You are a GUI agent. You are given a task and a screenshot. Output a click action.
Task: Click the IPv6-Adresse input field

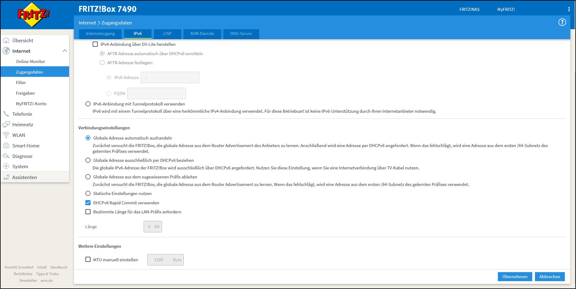coord(170,77)
